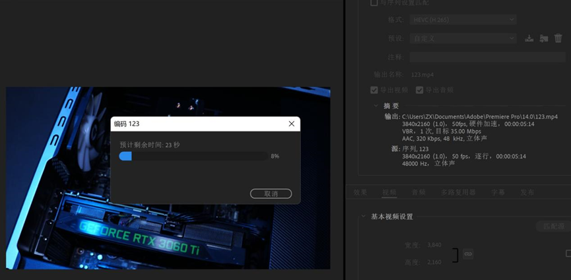Uncheck the 导出视频 checkbox
The width and height of the screenshot is (571, 280).
click(x=374, y=90)
